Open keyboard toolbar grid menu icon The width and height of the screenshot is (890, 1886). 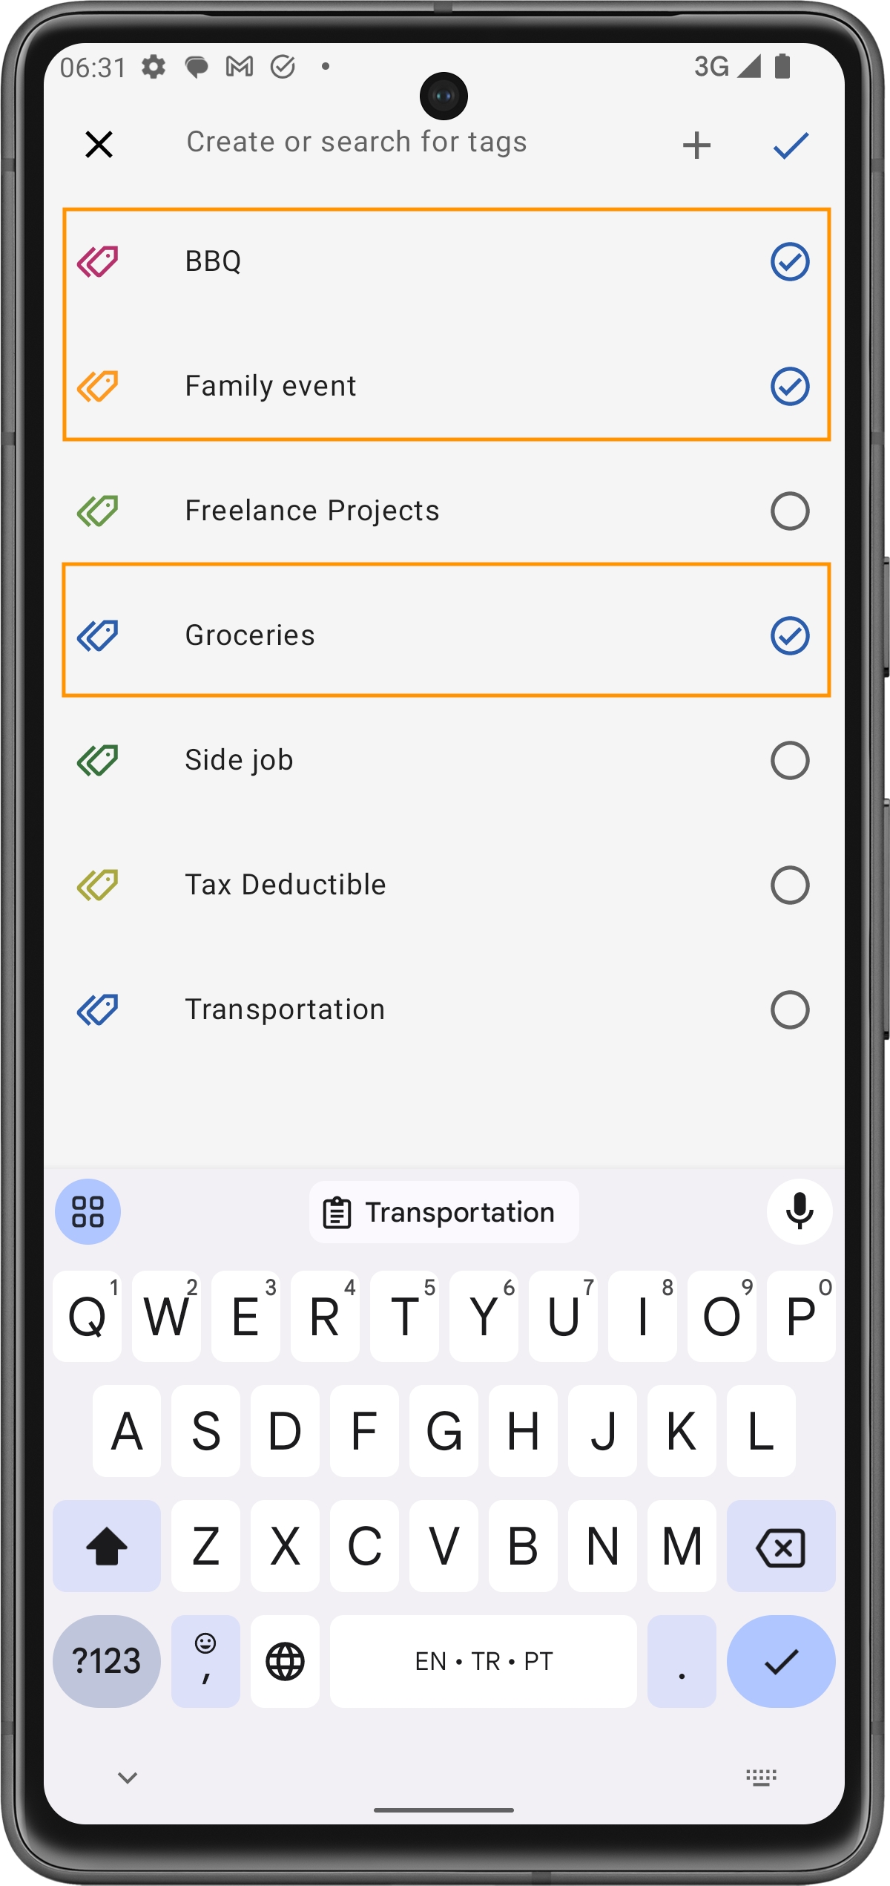click(88, 1211)
